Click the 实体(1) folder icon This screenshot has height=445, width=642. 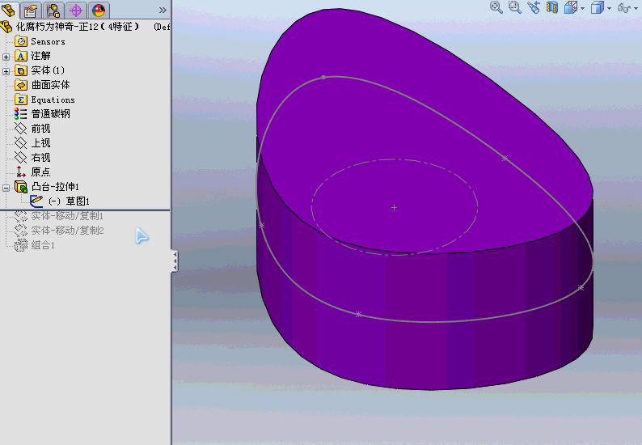[x=21, y=70]
